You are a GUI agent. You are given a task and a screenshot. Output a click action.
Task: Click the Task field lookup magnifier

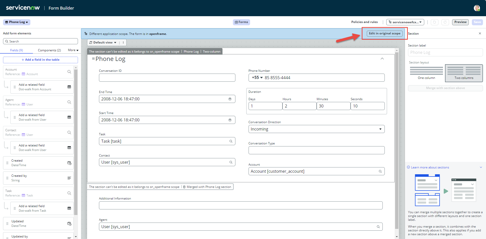pos(231,141)
